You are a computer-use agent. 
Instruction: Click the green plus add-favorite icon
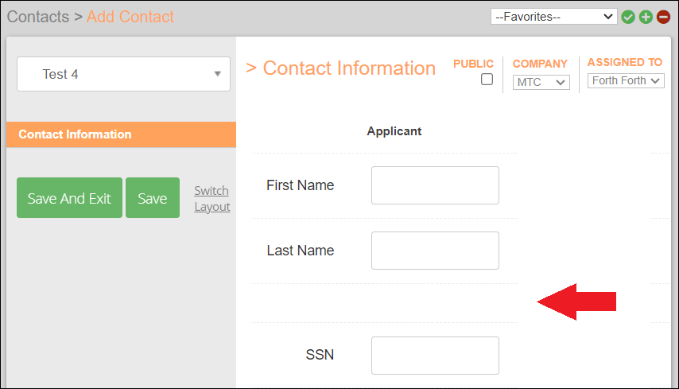pyautogui.click(x=646, y=17)
